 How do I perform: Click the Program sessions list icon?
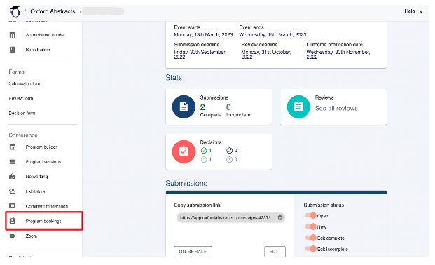(x=13, y=162)
